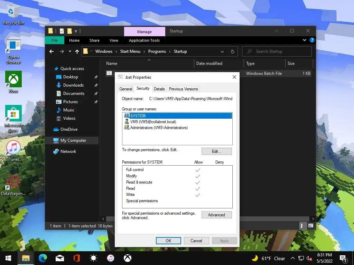Open Xbox app from the taskbar
The height and width of the screenshot is (265, 354).
pyautogui.click(x=128, y=258)
